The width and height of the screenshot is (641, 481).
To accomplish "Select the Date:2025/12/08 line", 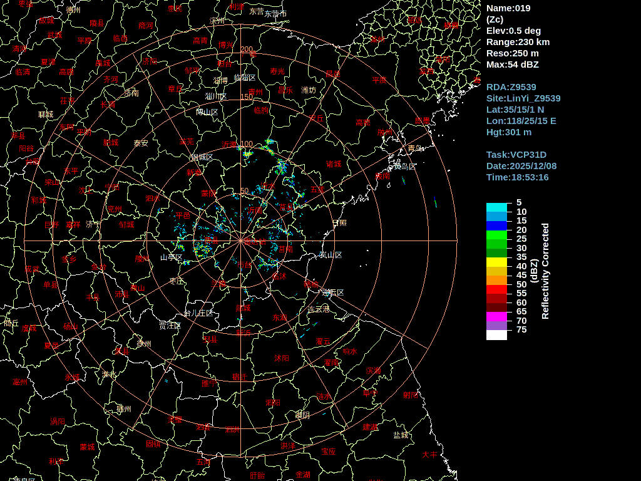I will [521, 166].
